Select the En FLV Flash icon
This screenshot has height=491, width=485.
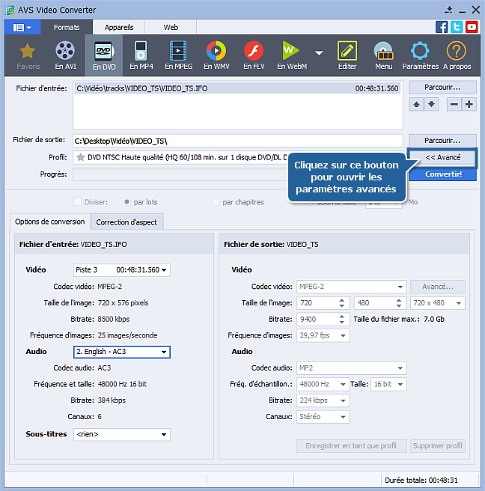253,55
